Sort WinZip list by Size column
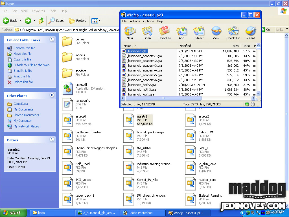The height and width of the screenshot is (217, 289). click(x=224, y=46)
